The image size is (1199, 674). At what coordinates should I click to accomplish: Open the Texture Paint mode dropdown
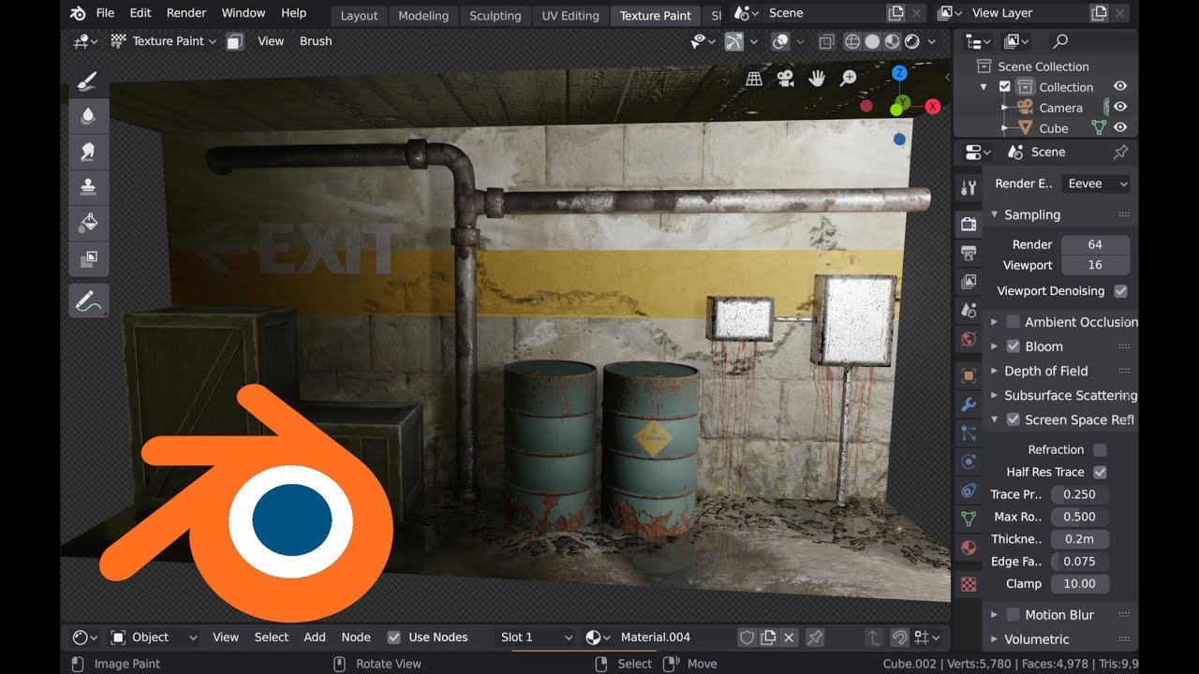(x=163, y=41)
